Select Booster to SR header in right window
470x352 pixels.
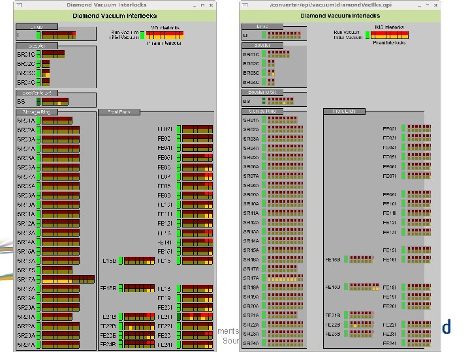(x=262, y=92)
